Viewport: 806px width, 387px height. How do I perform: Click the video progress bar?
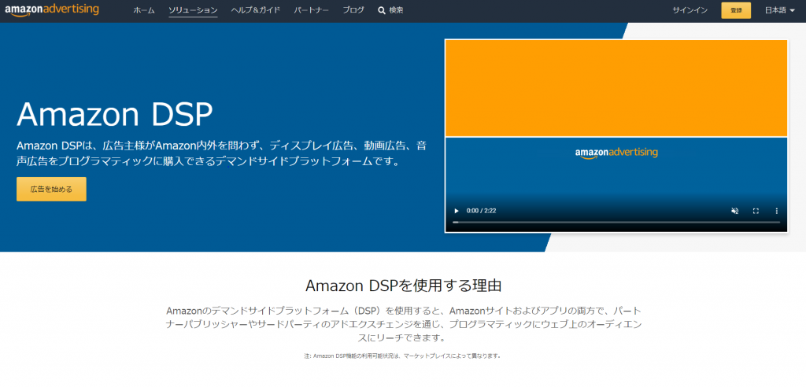pyautogui.click(x=616, y=222)
